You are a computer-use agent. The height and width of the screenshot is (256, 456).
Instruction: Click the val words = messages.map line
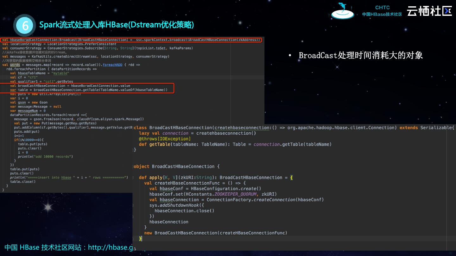coord(71,65)
